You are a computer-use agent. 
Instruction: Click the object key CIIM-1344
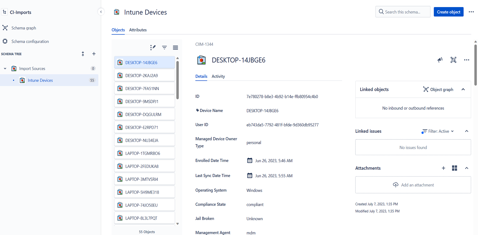pos(204,44)
